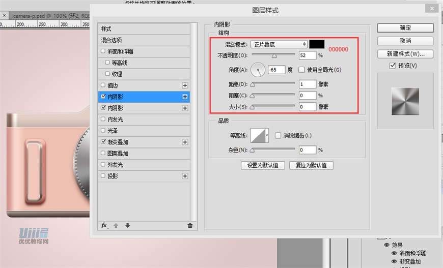
Task: Enable the 纹理 checkbox
Action: point(107,74)
